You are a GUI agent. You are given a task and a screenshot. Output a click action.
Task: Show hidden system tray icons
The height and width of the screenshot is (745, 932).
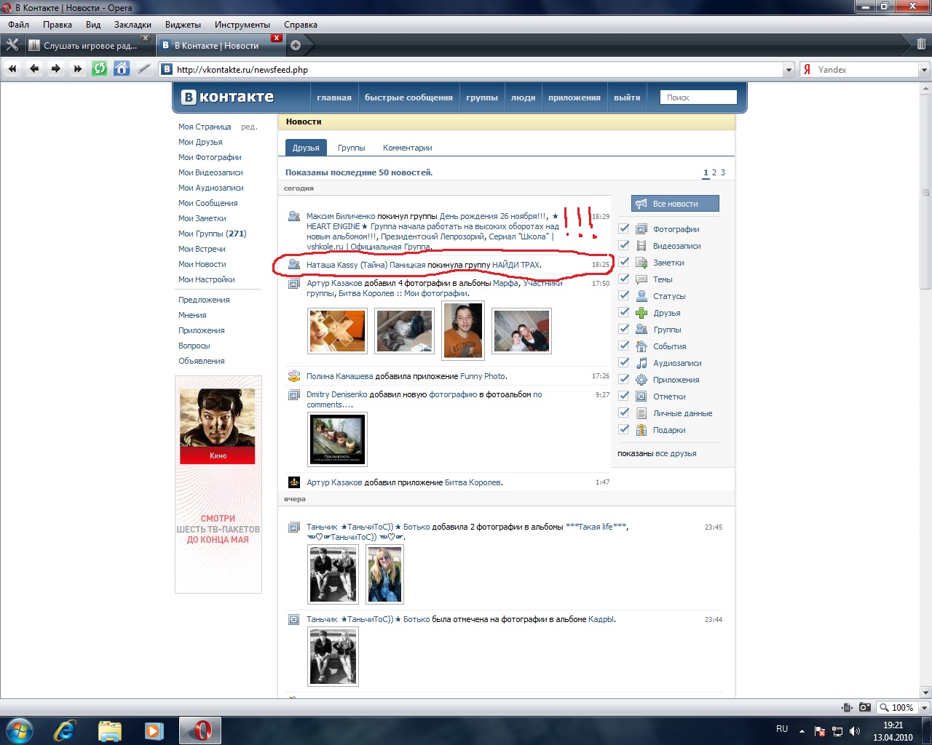coord(802,730)
